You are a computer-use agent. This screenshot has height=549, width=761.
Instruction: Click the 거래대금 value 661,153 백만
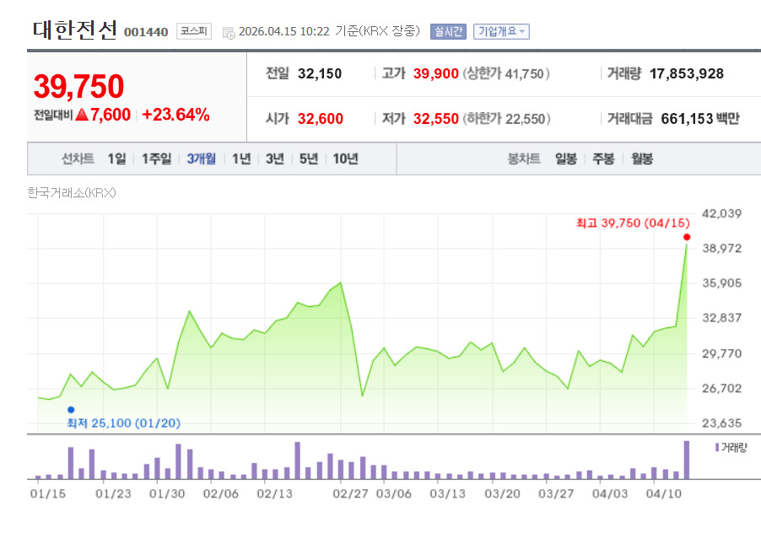point(700,119)
